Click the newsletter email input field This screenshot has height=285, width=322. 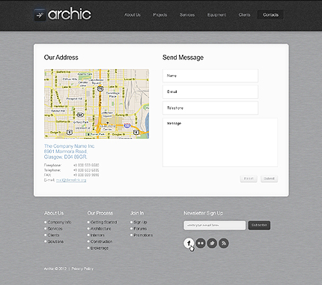(x=215, y=225)
